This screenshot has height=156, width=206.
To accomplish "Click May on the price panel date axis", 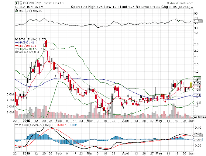I will click(159, 121).
